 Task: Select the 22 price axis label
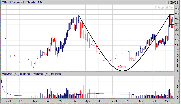click(x=177, y=24)
